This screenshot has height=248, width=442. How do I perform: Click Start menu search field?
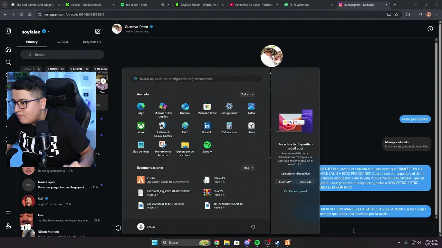(196, 79)
